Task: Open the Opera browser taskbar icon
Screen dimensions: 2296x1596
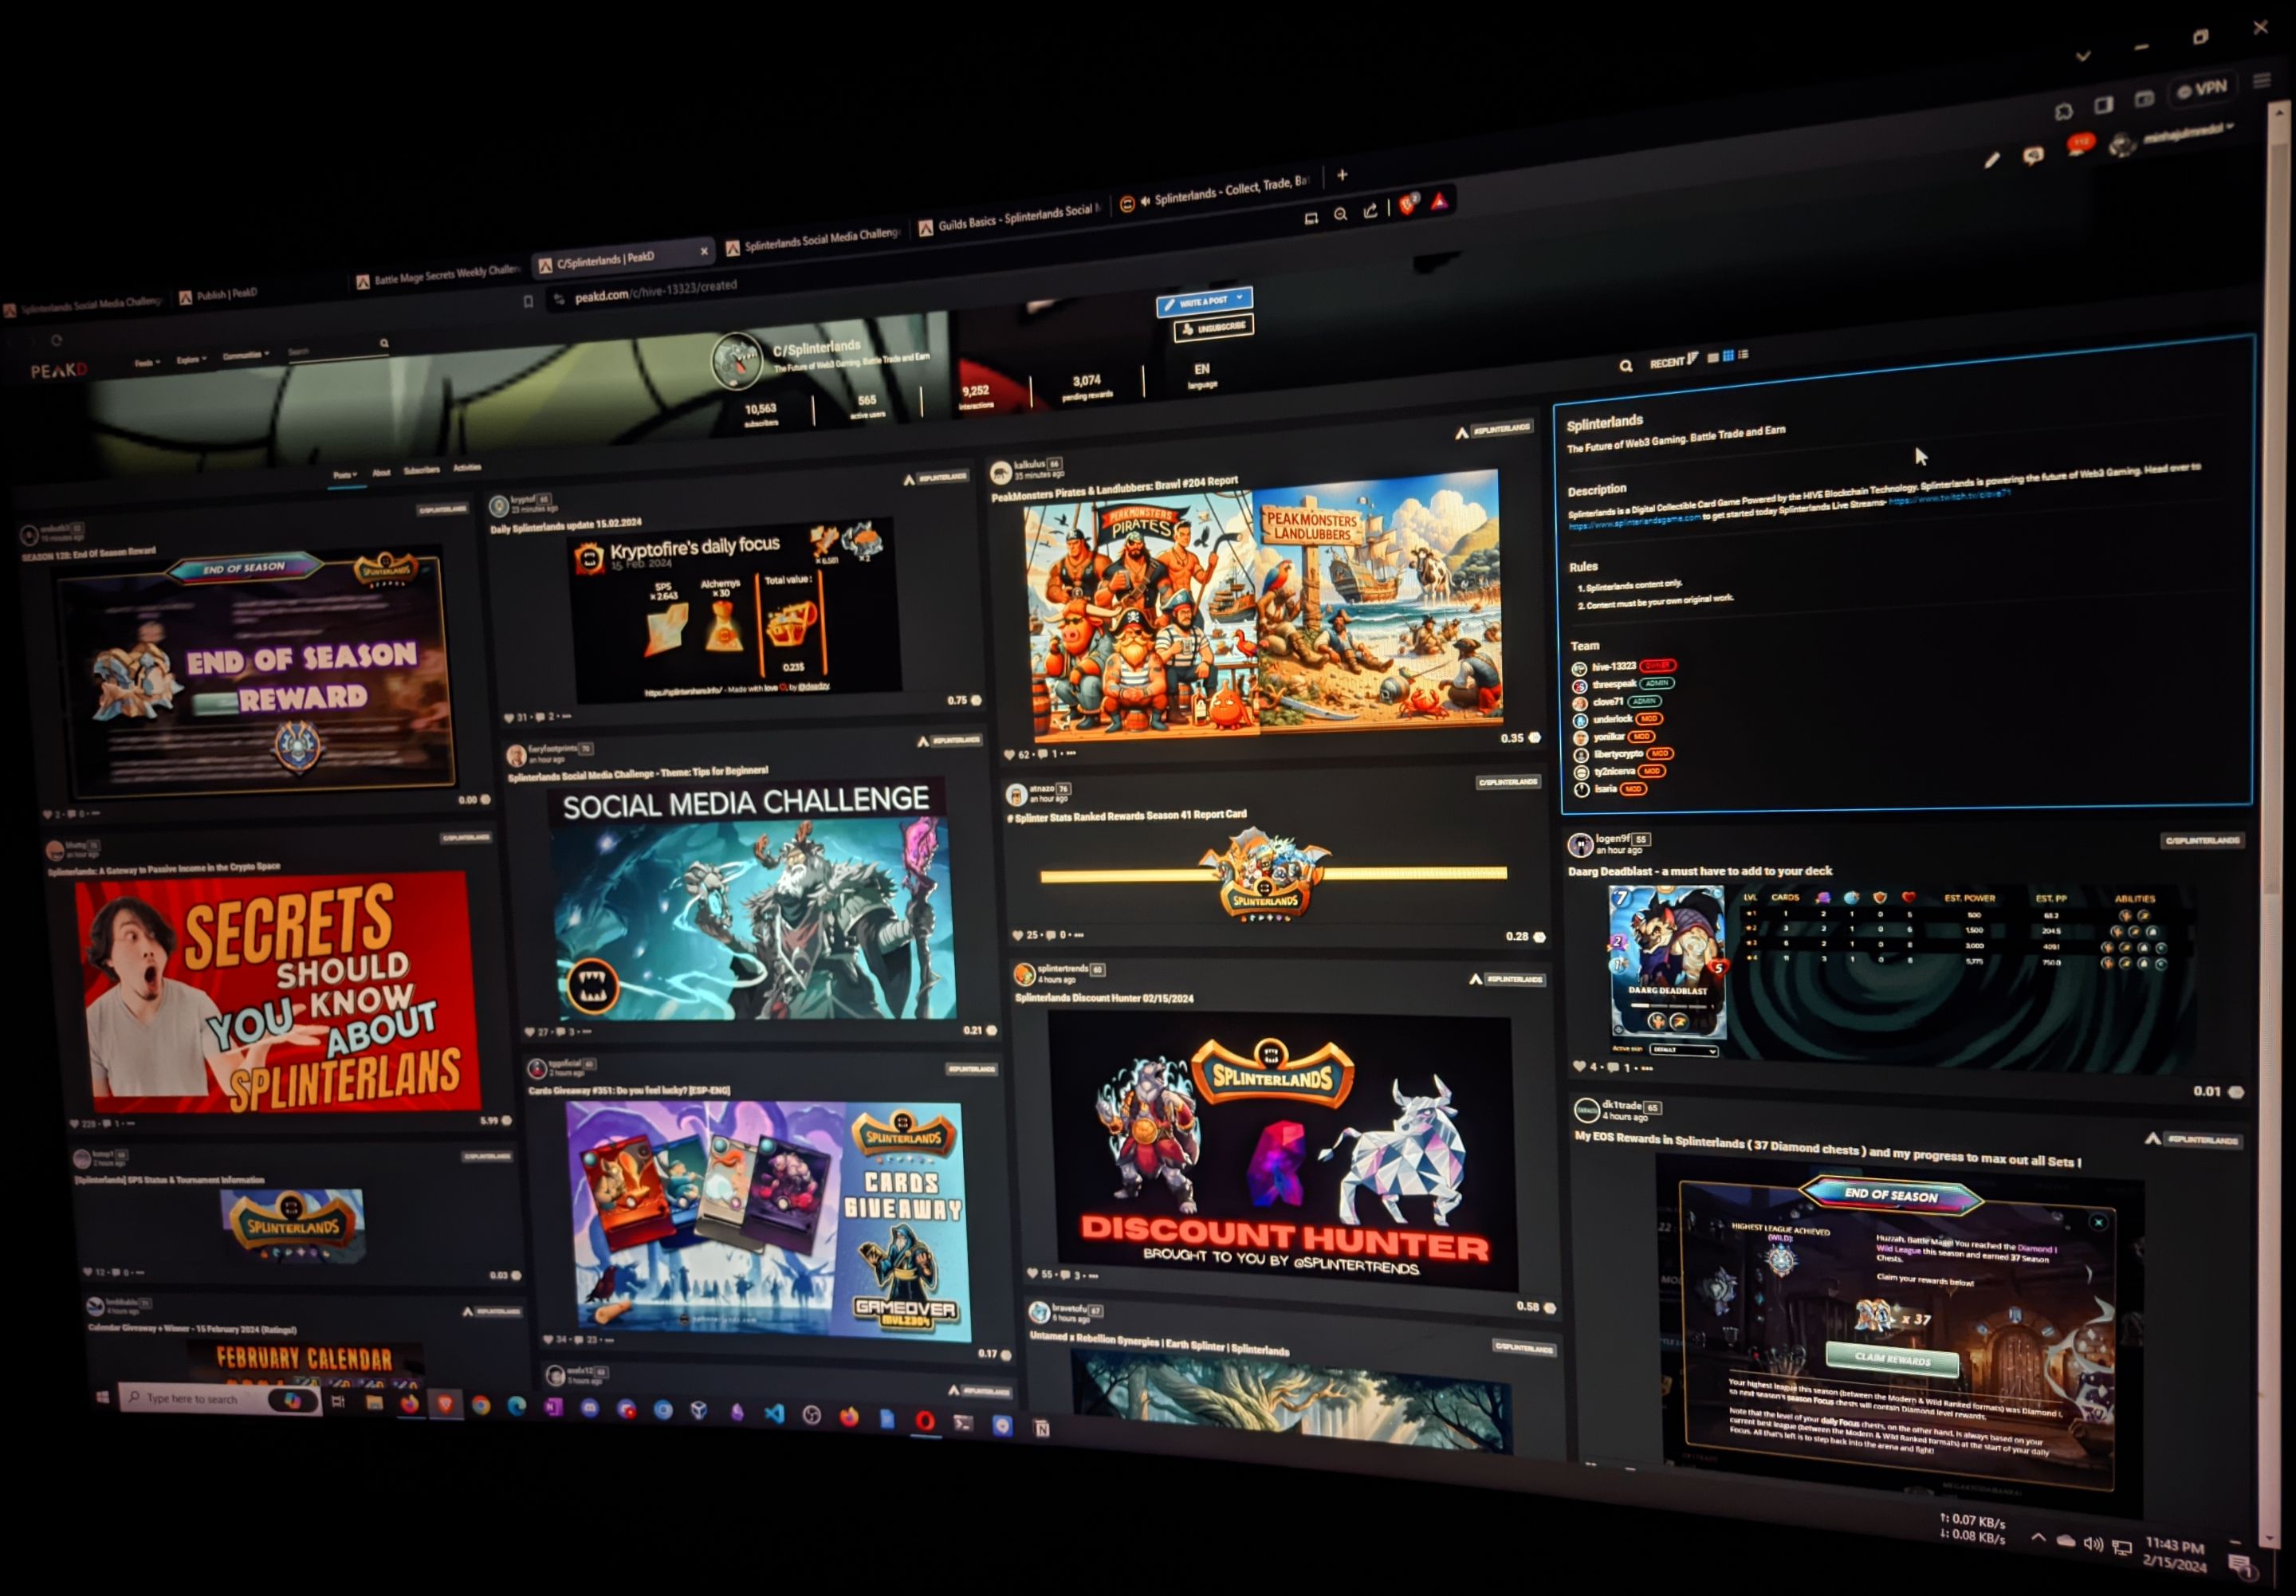Action: click(925, 1420)
